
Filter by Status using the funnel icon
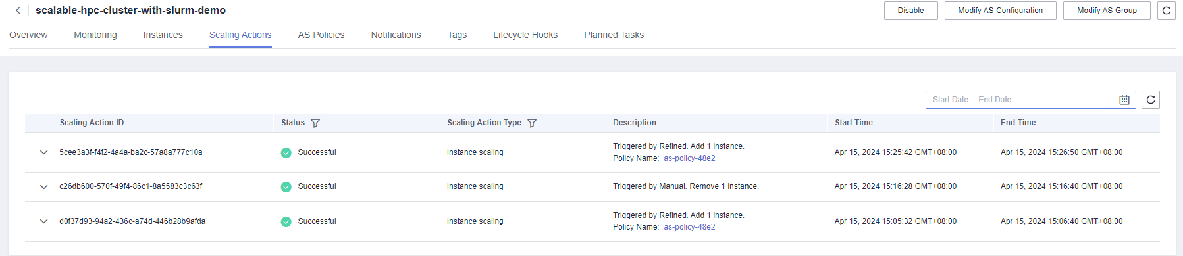[315, 123]
